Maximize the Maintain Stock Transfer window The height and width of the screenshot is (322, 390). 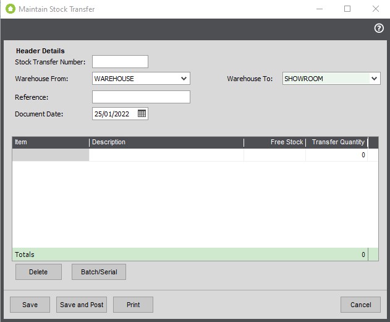coord(347,9)
